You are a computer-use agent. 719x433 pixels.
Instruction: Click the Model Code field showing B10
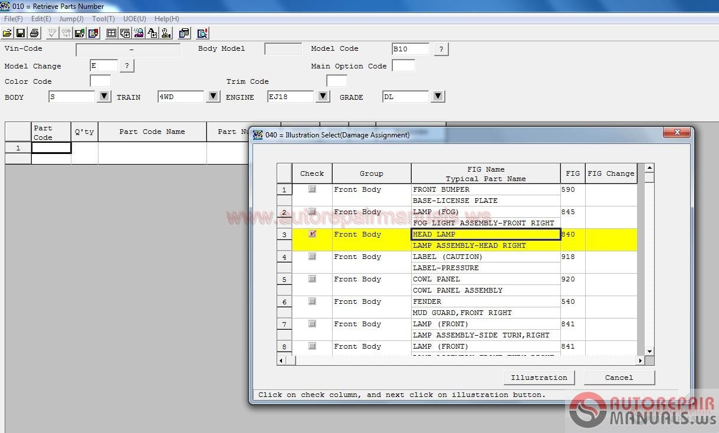click(x=411, y=49)
